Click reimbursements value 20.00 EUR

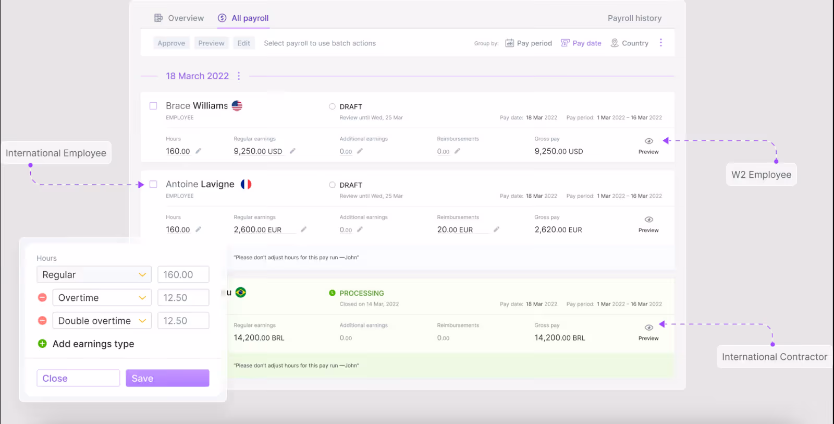click(455, 229)
